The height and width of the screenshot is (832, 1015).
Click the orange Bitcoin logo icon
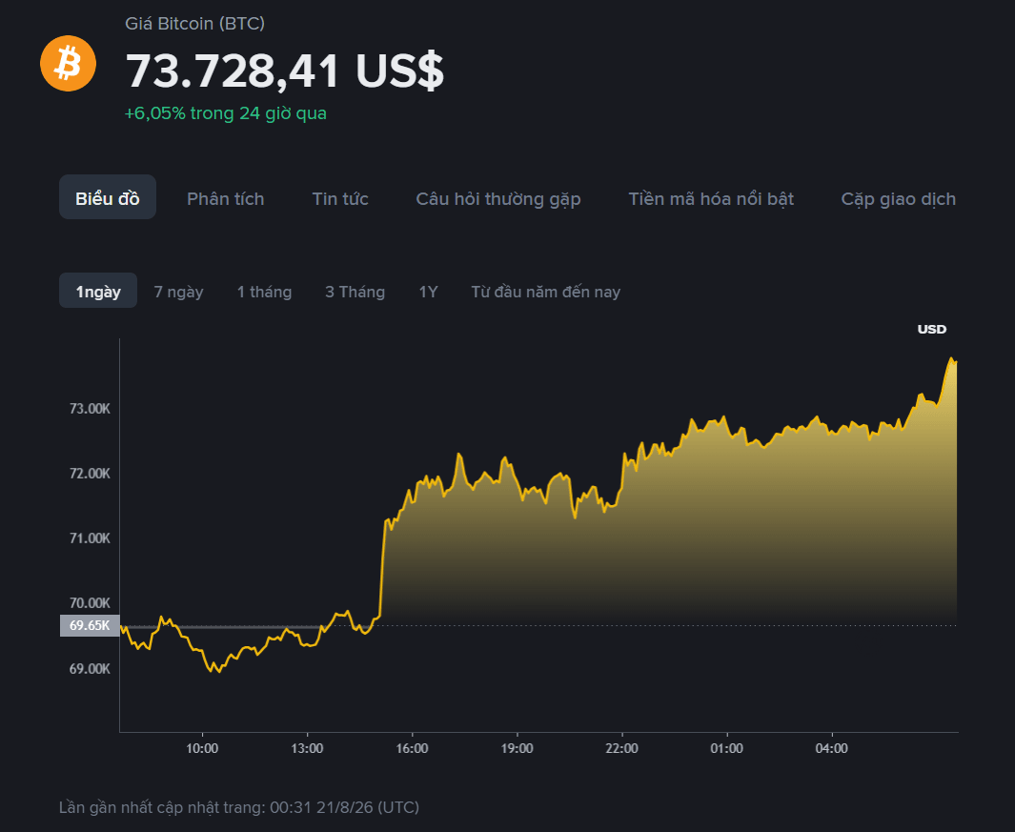click(68, 64)
